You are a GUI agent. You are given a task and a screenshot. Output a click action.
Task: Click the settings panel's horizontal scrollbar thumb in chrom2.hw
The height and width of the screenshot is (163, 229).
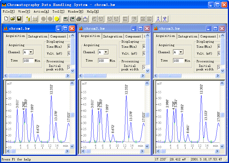[x=95, y=76]
